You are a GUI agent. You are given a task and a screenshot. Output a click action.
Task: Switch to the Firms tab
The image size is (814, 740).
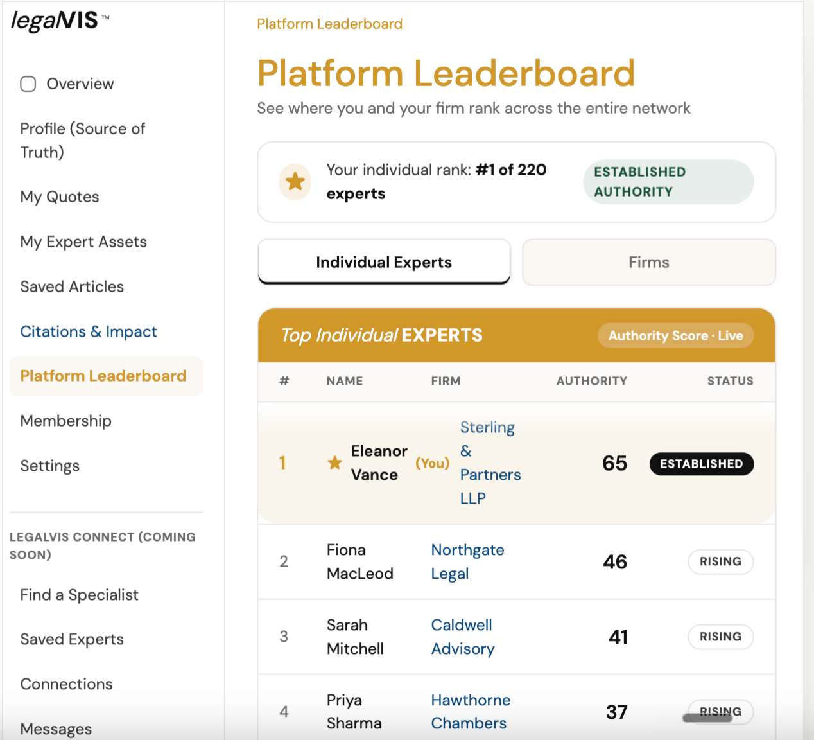(649, 262)
